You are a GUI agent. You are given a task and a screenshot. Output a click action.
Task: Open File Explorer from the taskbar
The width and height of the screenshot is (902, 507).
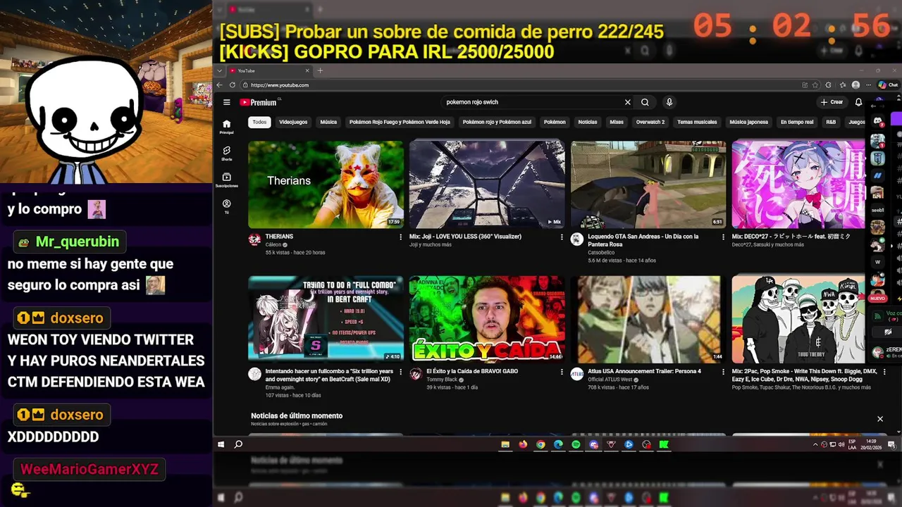click(x=505, y=444)
